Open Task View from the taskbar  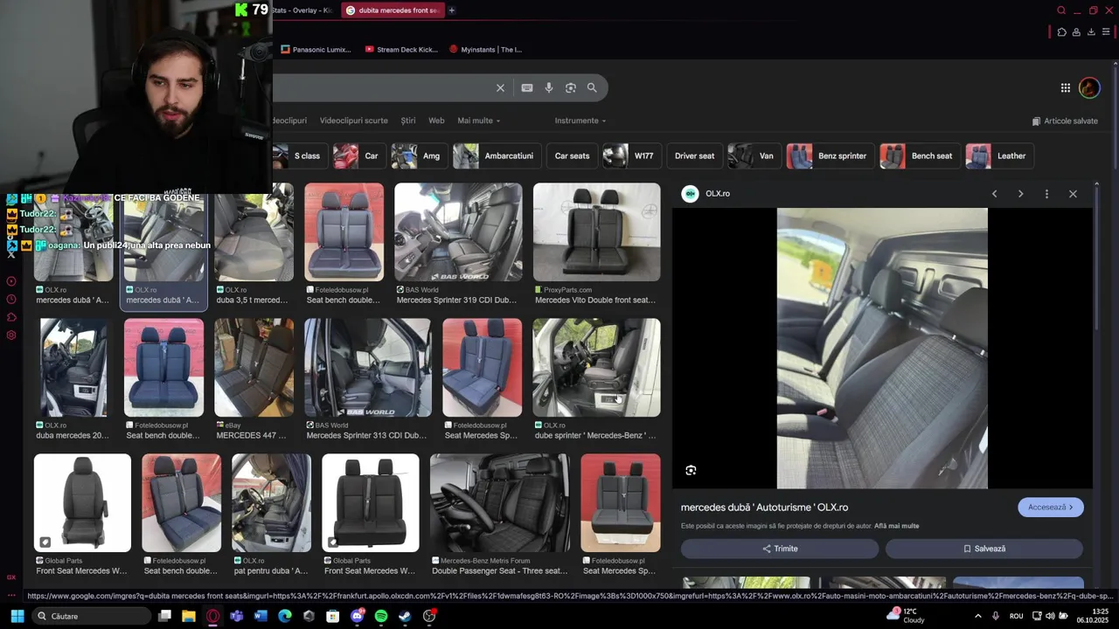[164, 616]
